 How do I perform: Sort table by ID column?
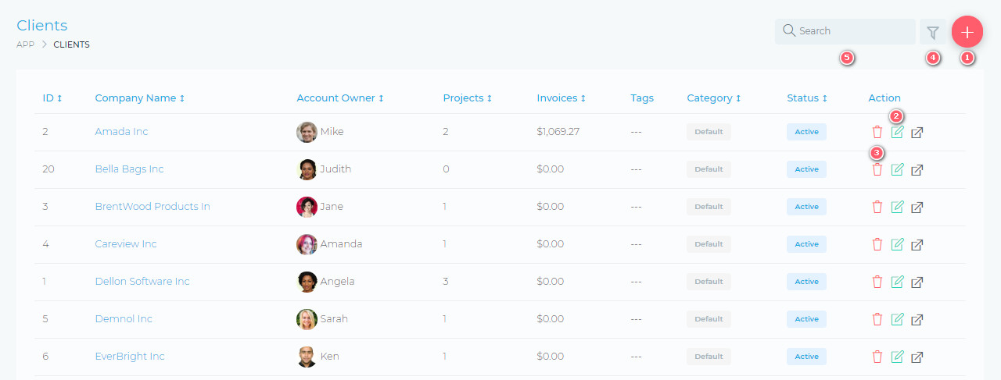pos(52,98)
